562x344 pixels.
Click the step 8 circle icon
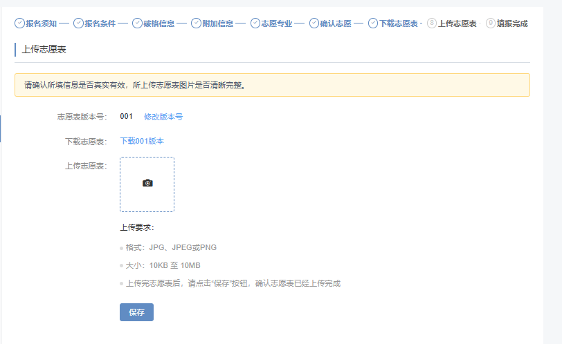click(432, 23)
